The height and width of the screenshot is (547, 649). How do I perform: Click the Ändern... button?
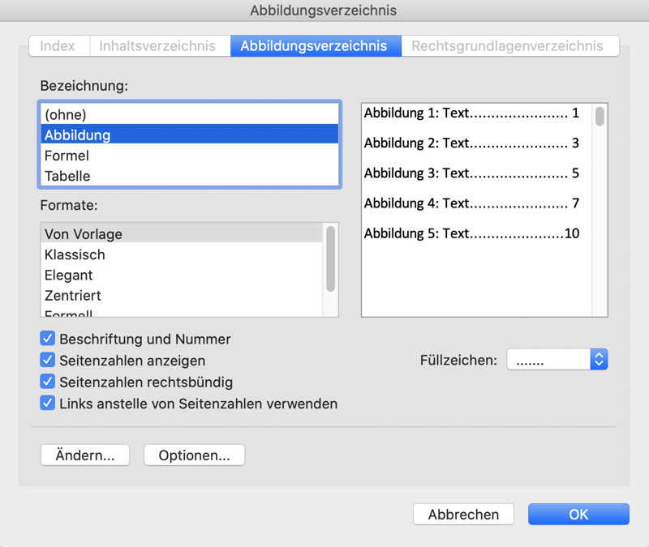(84, 455)
